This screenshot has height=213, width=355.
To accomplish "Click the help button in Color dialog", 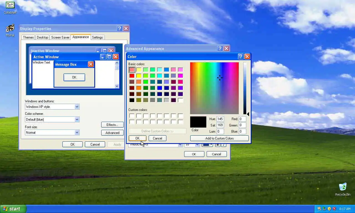I will coord(240,57).
